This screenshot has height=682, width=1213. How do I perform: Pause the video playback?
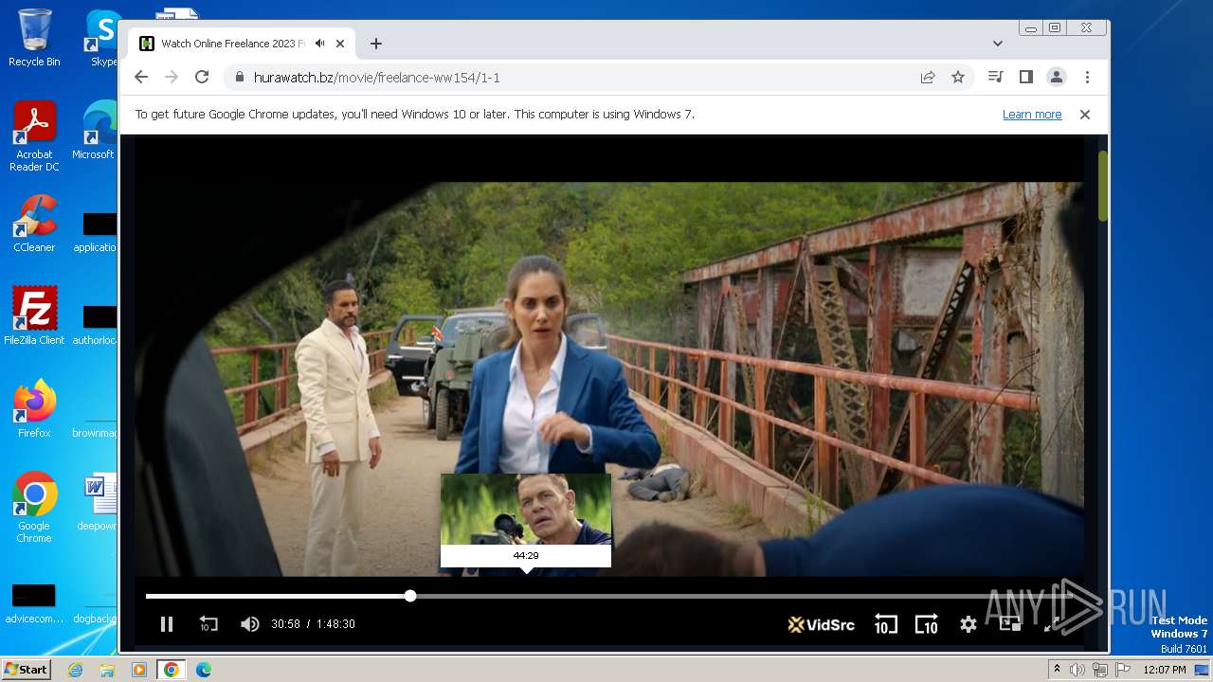[x=167, y=624]
